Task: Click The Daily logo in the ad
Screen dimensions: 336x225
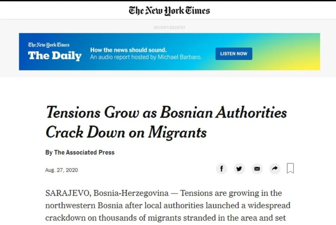Action: [55, 56]
